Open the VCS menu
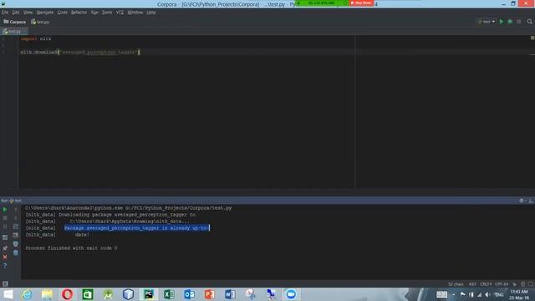The width and height of the screenshot is (535, 301). coord(120,13)
